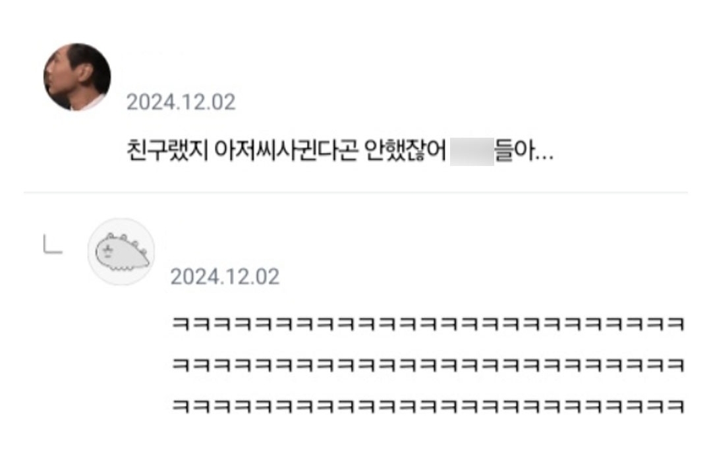Screen dimensions: 711x450
Task: Click the word 친구랬지 in the first comment
Action: pos(167,150)
